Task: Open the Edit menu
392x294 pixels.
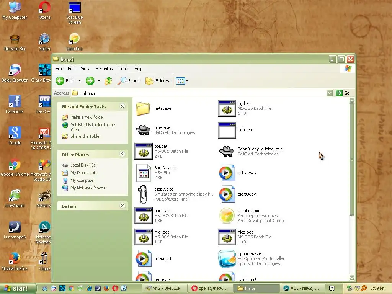Action: 71,69
